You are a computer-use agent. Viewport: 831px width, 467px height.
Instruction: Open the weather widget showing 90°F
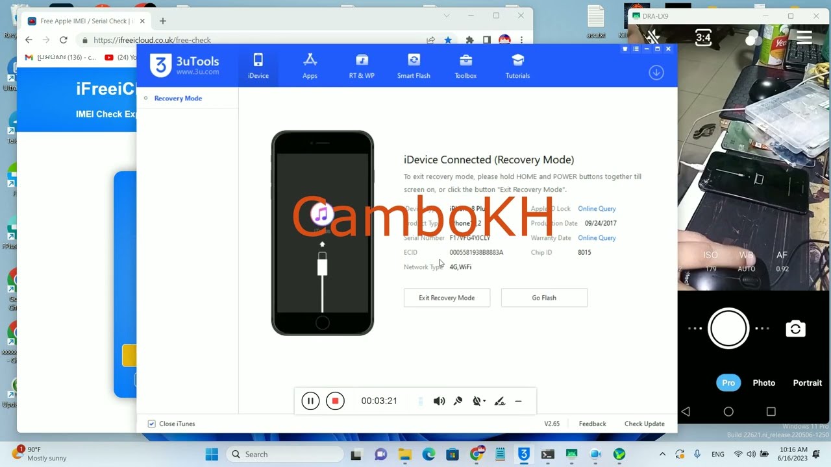click(x=40, y=453)
